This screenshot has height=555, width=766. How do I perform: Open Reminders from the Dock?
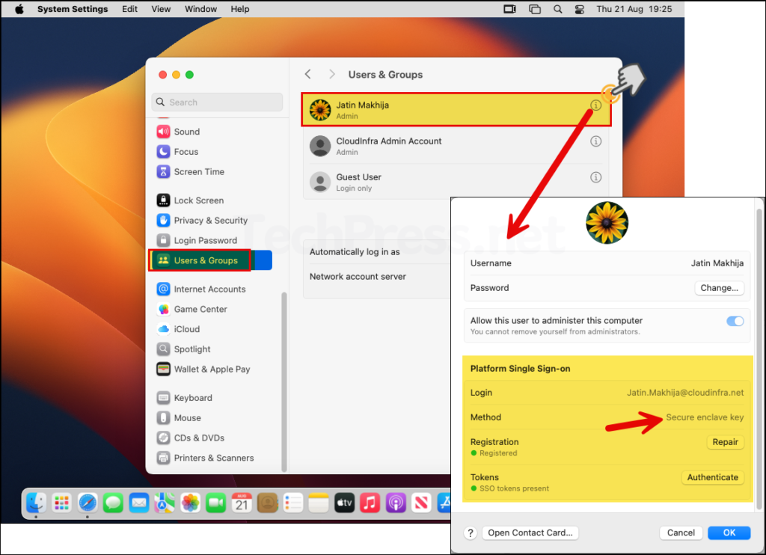tap(293, 503)
